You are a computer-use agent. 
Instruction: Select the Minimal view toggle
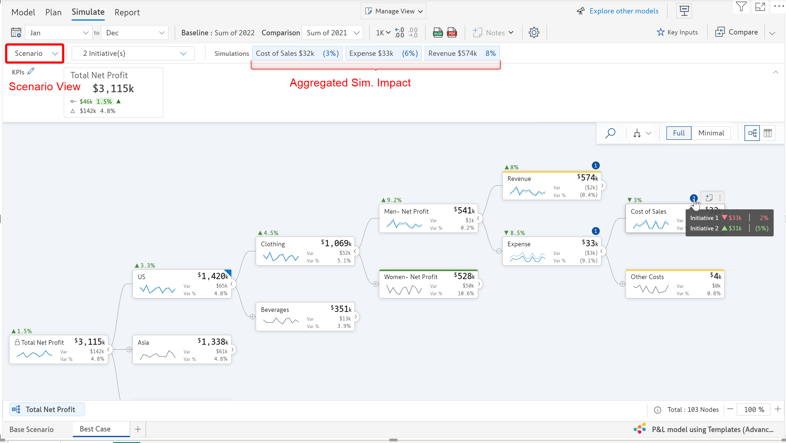point(711,133)
